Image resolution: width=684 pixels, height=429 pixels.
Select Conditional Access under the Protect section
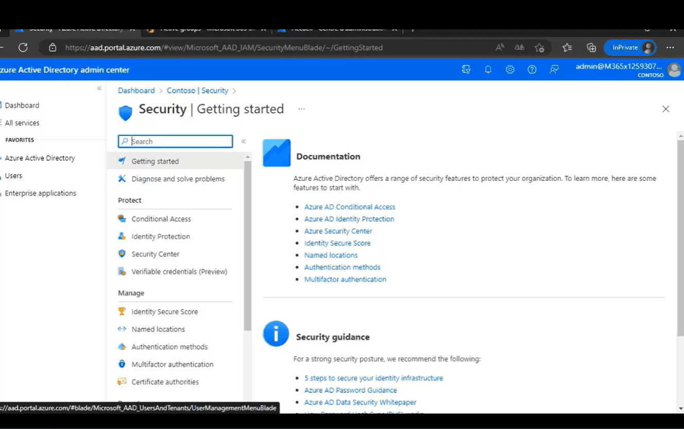161,218
